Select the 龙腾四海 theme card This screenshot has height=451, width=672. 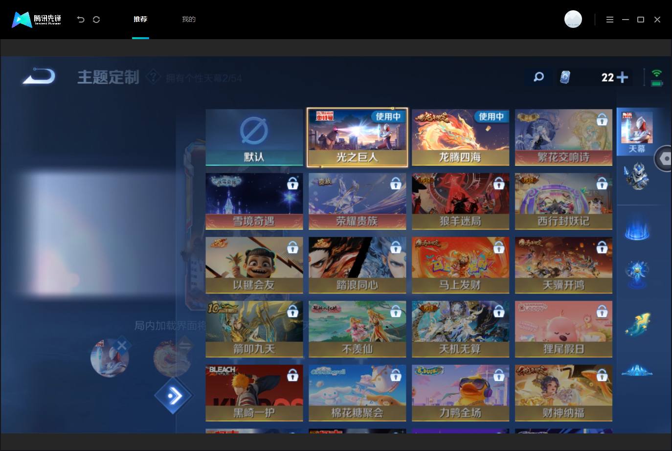coord(460,137)
